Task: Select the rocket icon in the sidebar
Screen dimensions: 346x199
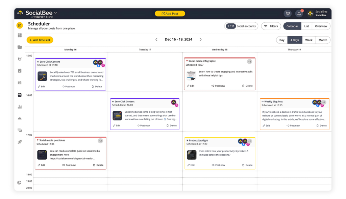Action: (x=20, y=142)
